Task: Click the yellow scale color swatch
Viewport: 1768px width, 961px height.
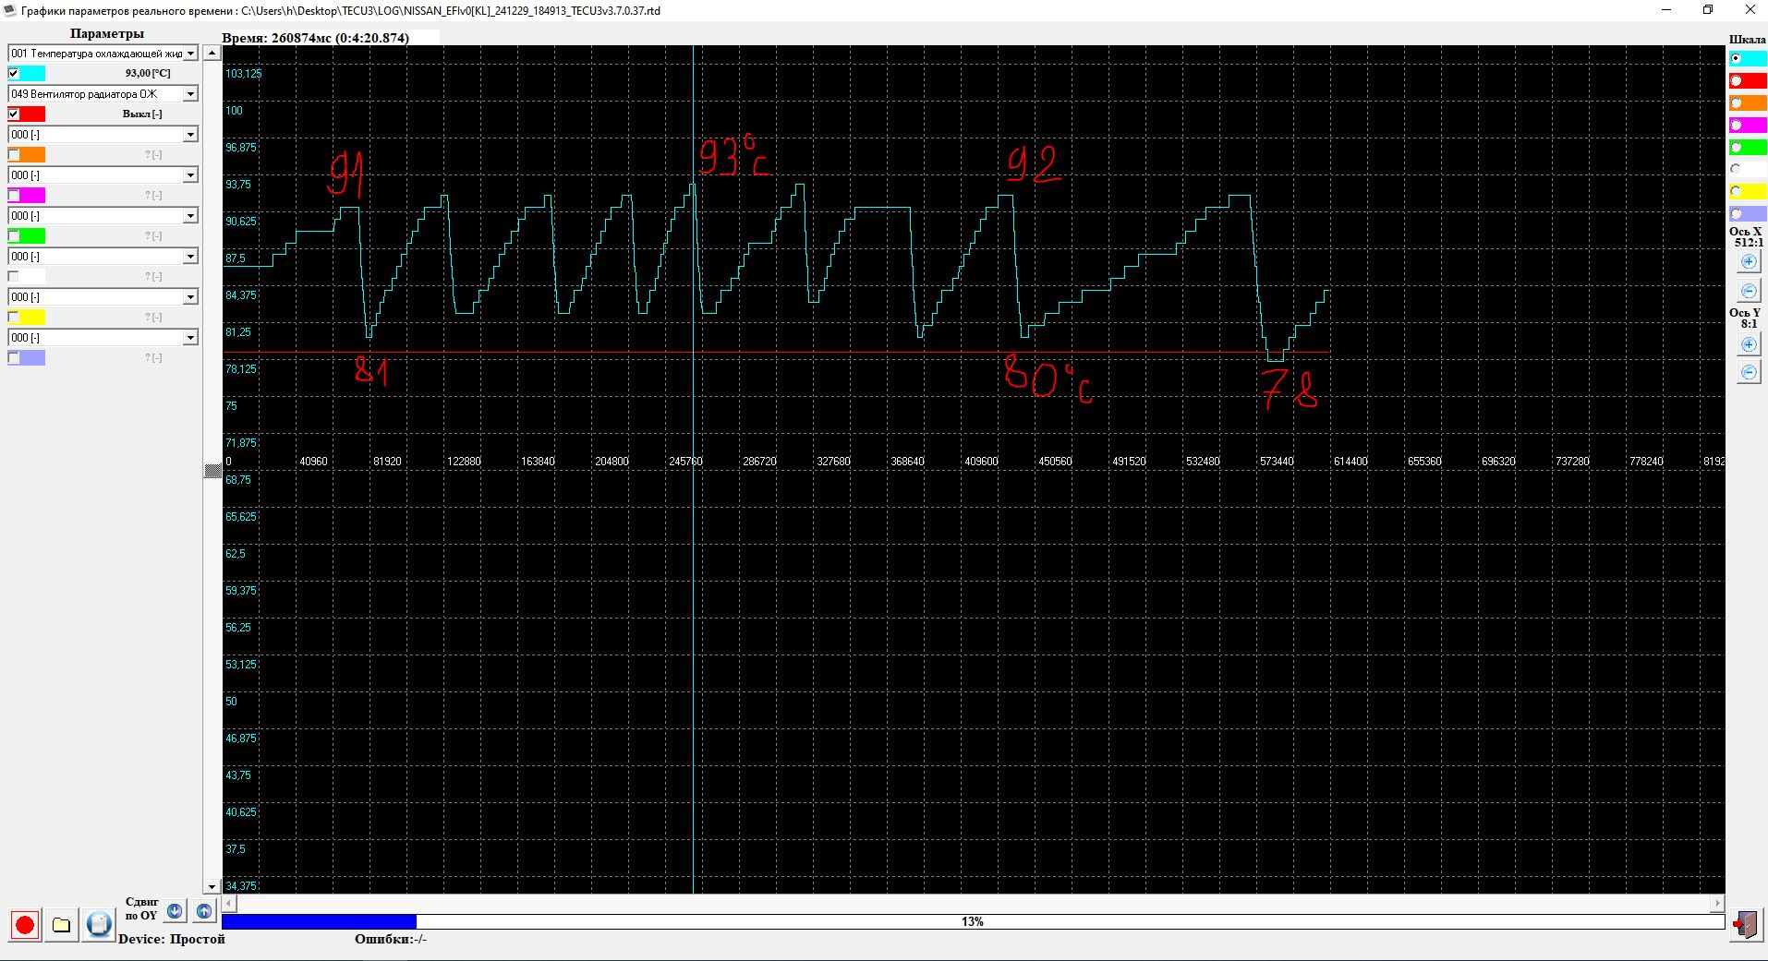Action: (x=1748, y=191)
